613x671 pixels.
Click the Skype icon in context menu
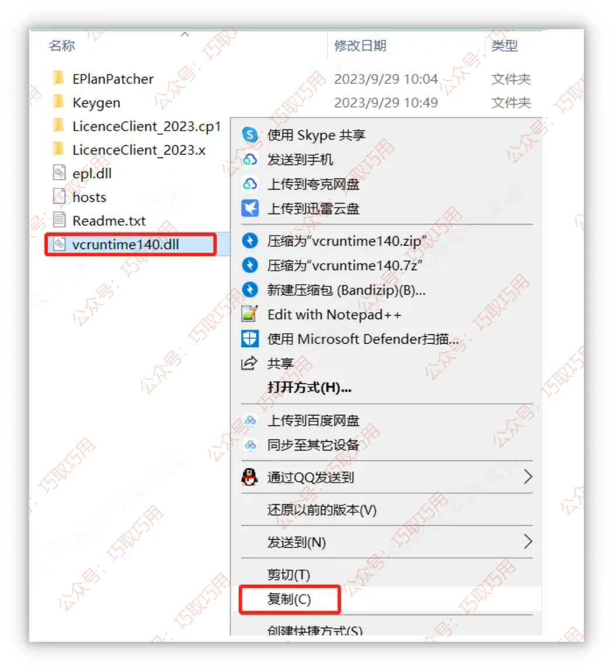[x=249, y=135]
